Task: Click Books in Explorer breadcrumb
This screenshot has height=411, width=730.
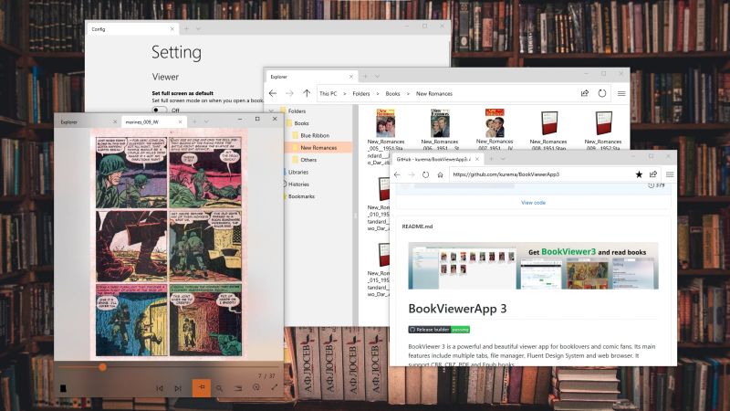Action: (x=392, y=94)
